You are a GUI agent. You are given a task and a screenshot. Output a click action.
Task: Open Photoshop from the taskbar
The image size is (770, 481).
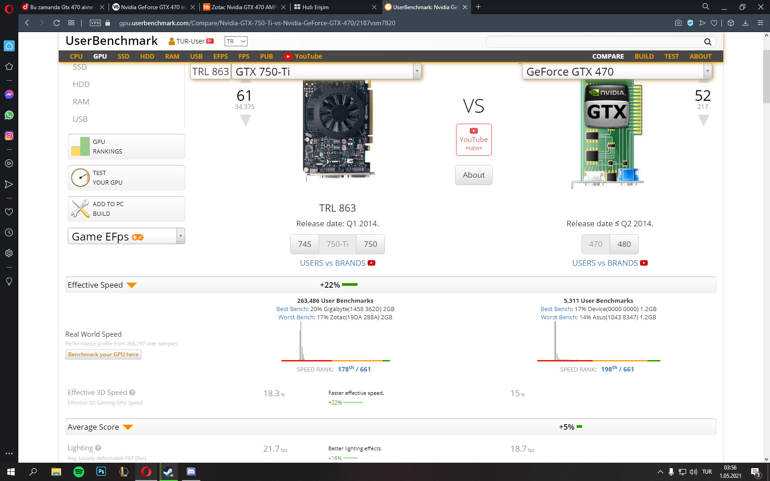tap(101, 472)
